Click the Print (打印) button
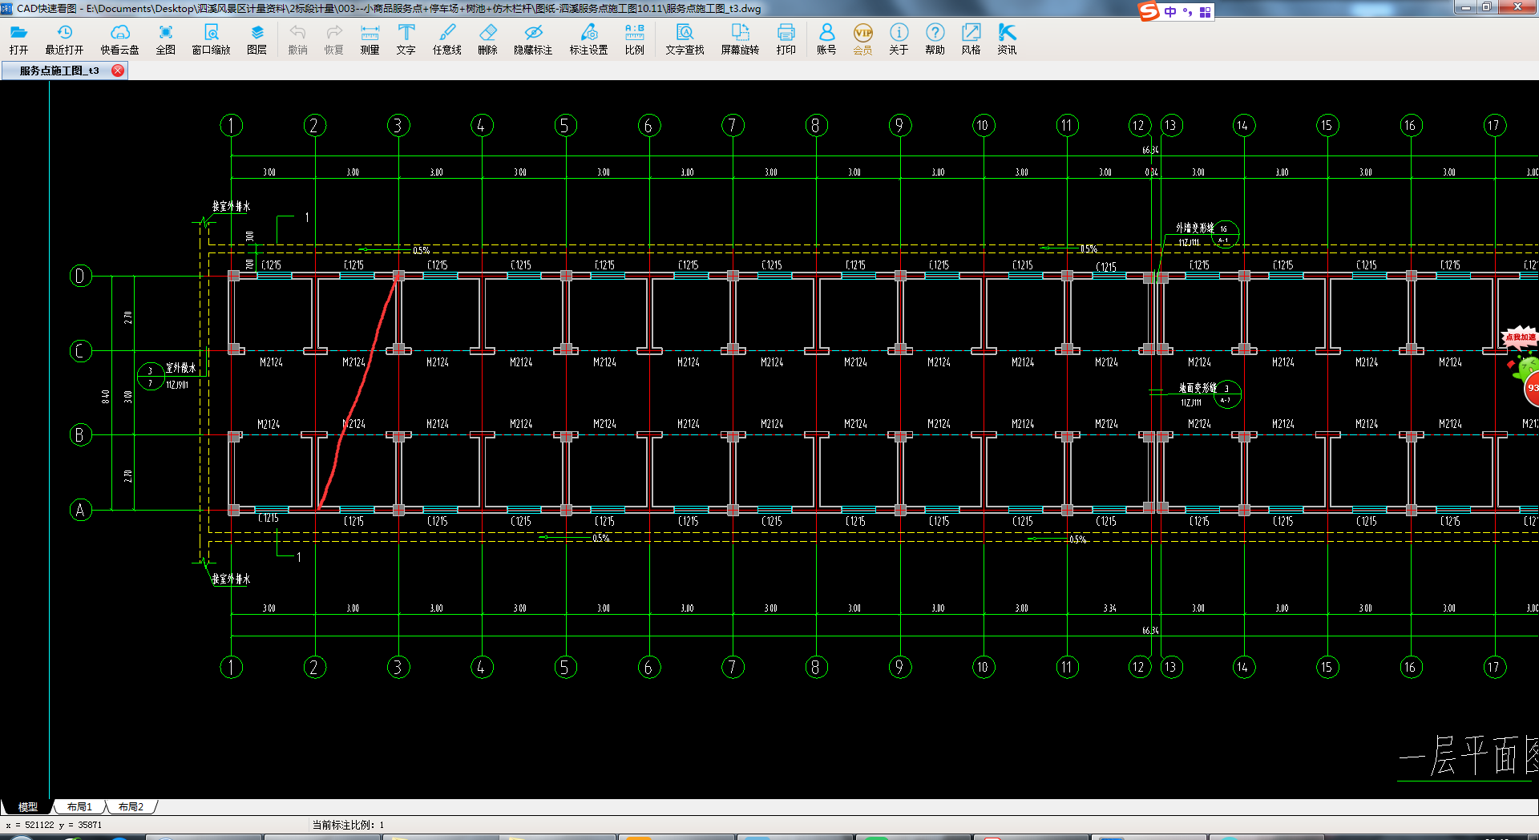This screenshot has width=1539, height=840. pos(786,38)
